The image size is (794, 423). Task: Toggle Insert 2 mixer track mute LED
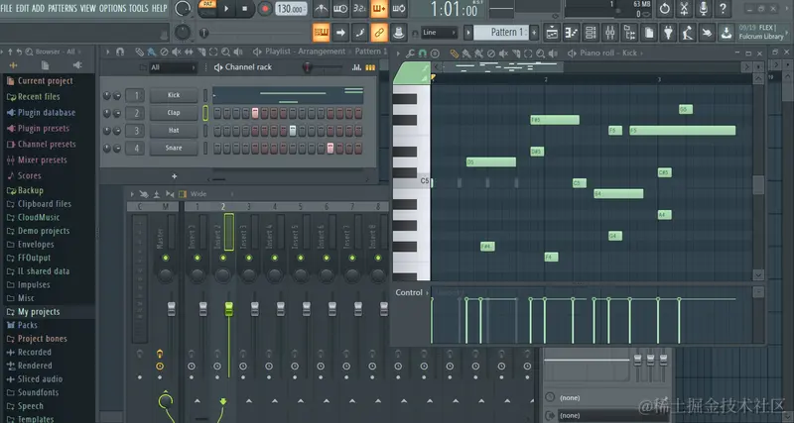point(222,258)
